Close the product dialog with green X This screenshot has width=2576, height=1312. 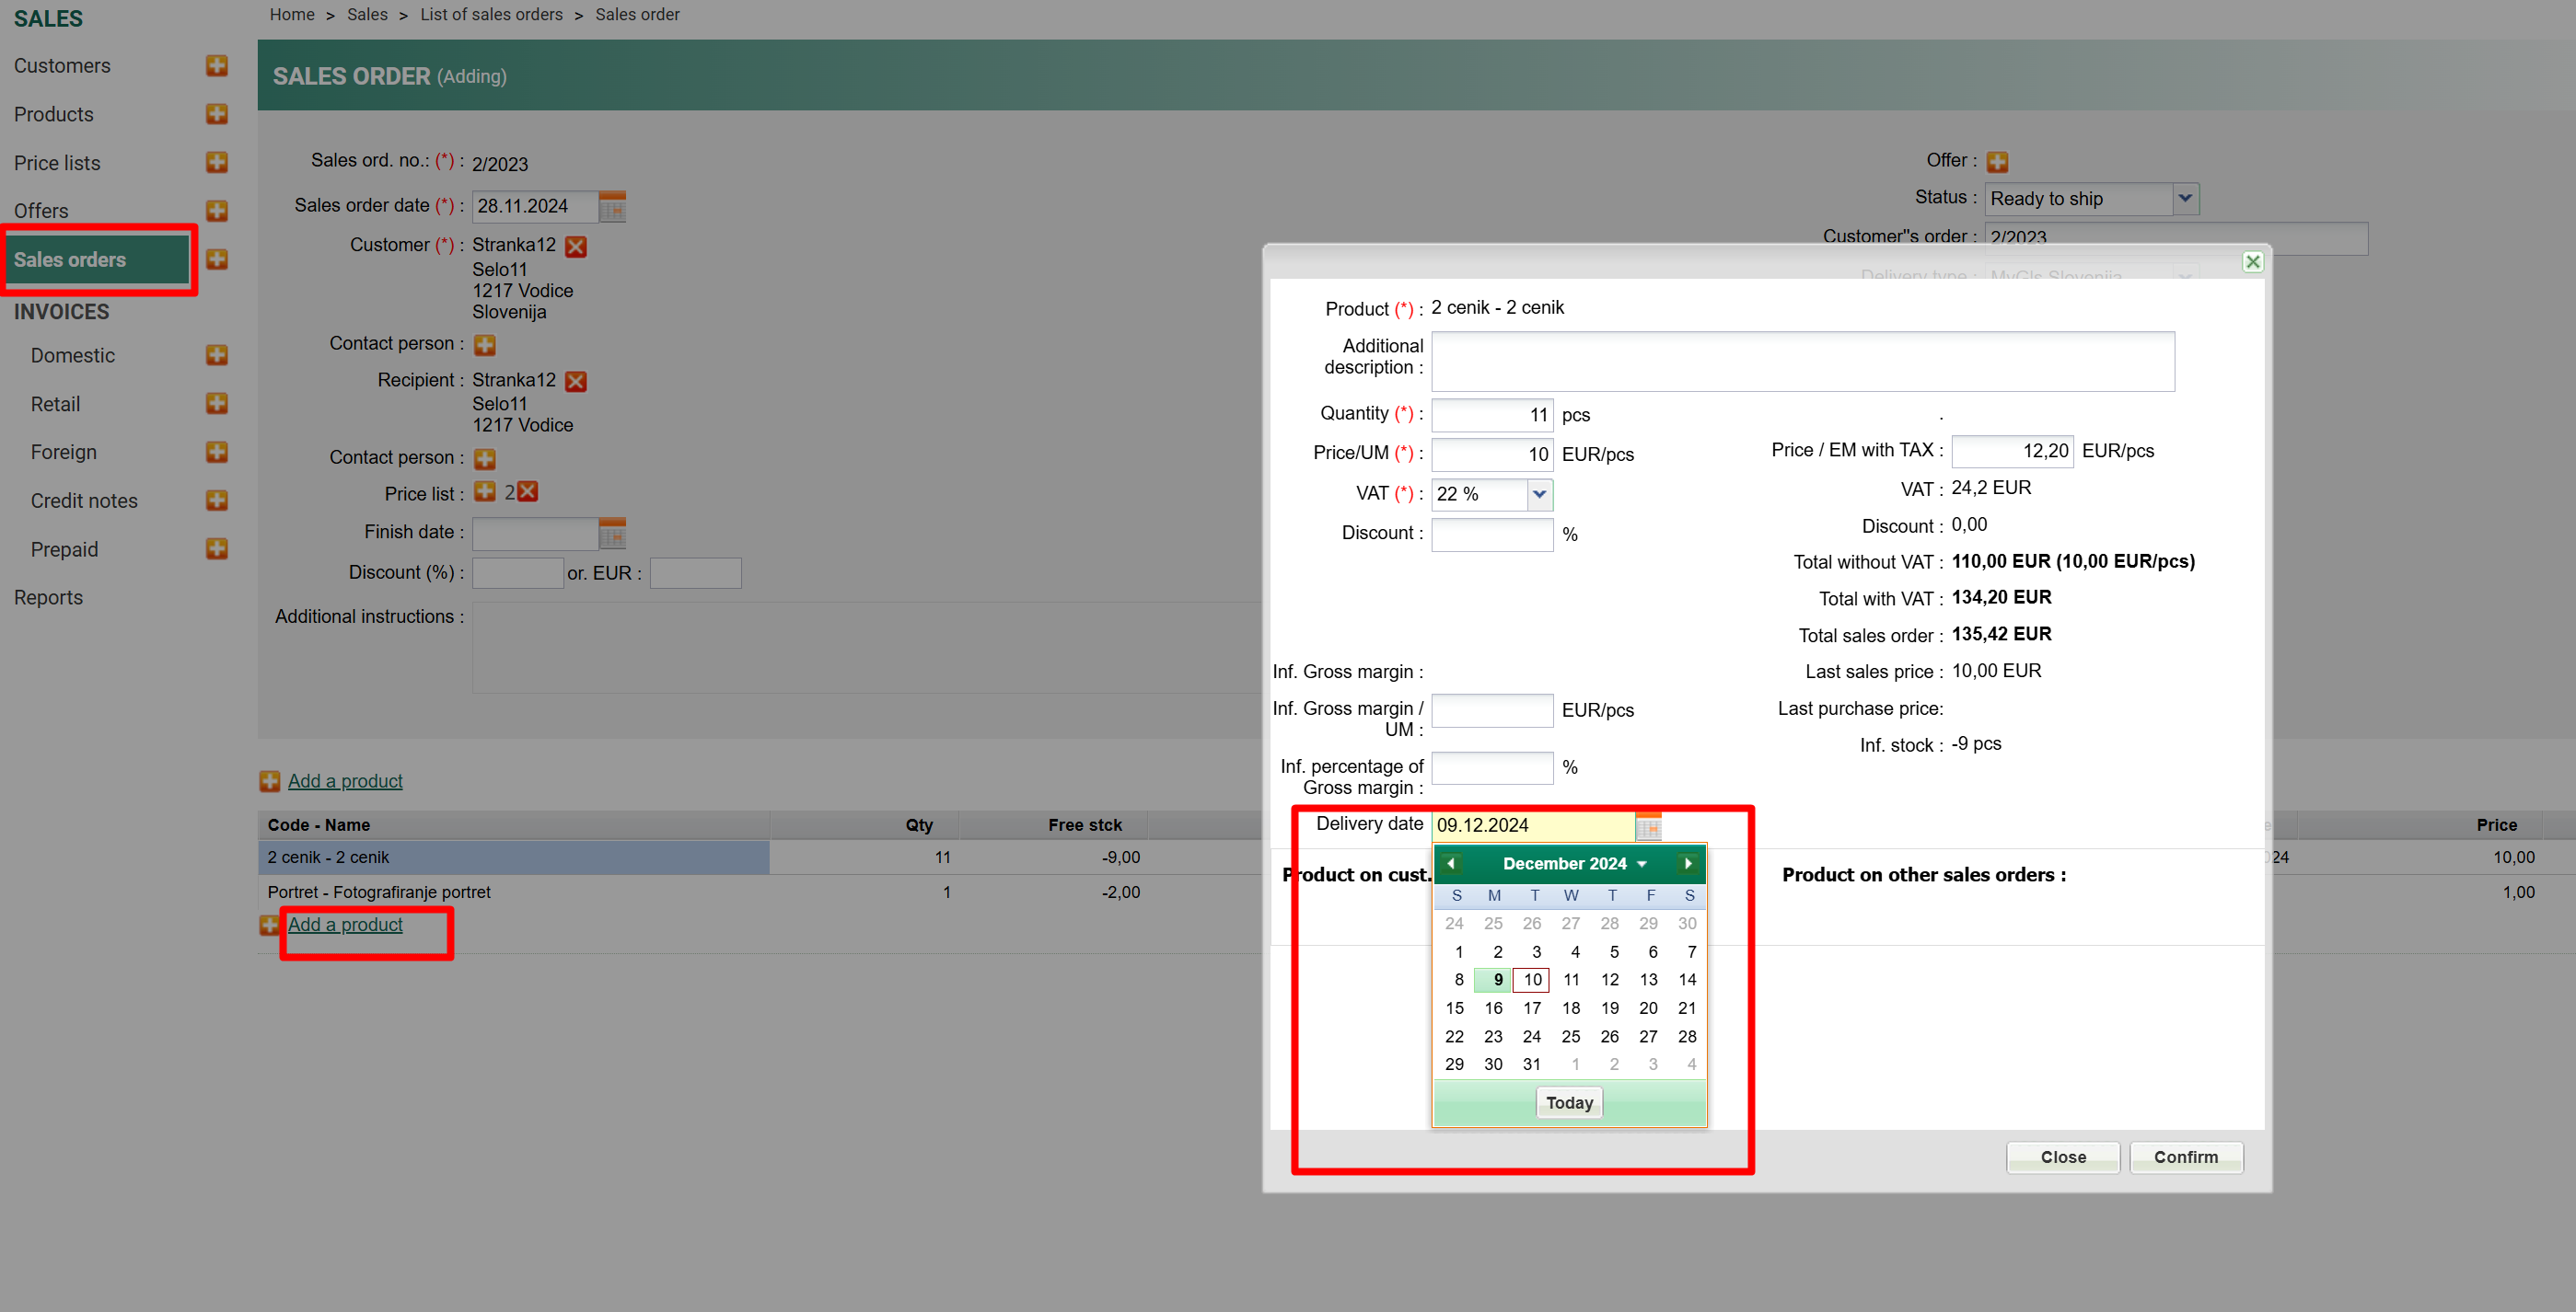click(2252, 262)
